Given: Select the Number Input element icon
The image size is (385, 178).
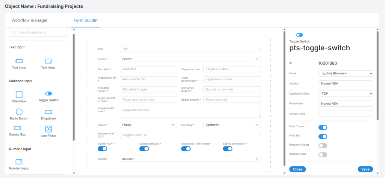Looking at the screenshot, I should pyautogui.click(x=19, y=162).
